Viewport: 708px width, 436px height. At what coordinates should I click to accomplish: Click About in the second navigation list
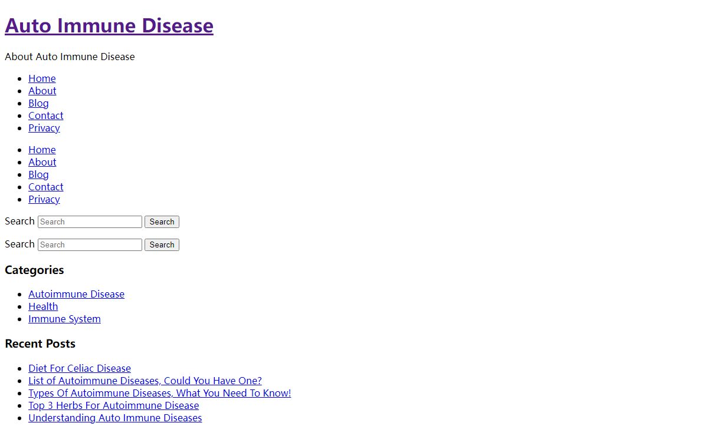tap(42, 162)
